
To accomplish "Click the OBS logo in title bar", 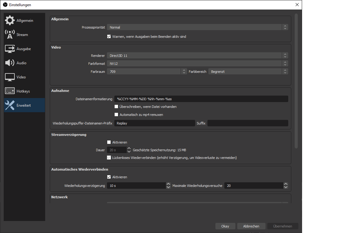I will coord(5,5).
